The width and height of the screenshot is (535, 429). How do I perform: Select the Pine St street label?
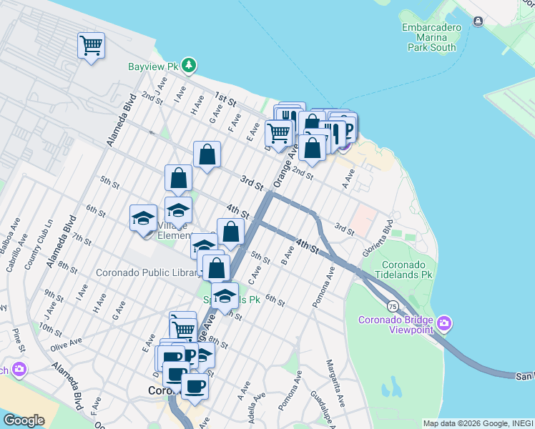(x=19, y=340)
